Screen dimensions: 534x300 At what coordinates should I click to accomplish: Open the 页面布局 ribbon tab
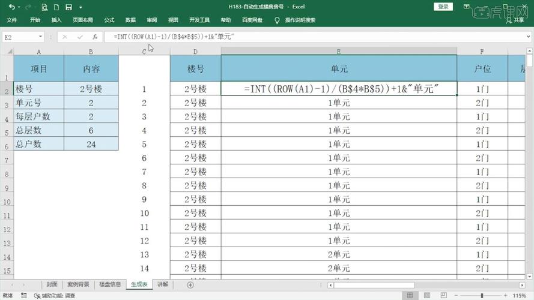coord(83,20)
